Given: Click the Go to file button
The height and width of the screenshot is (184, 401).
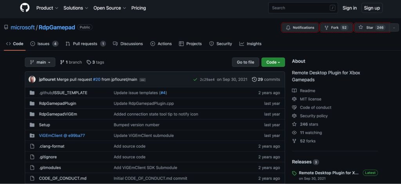Looking at the screenshot, I should click(x=245, y=62).
